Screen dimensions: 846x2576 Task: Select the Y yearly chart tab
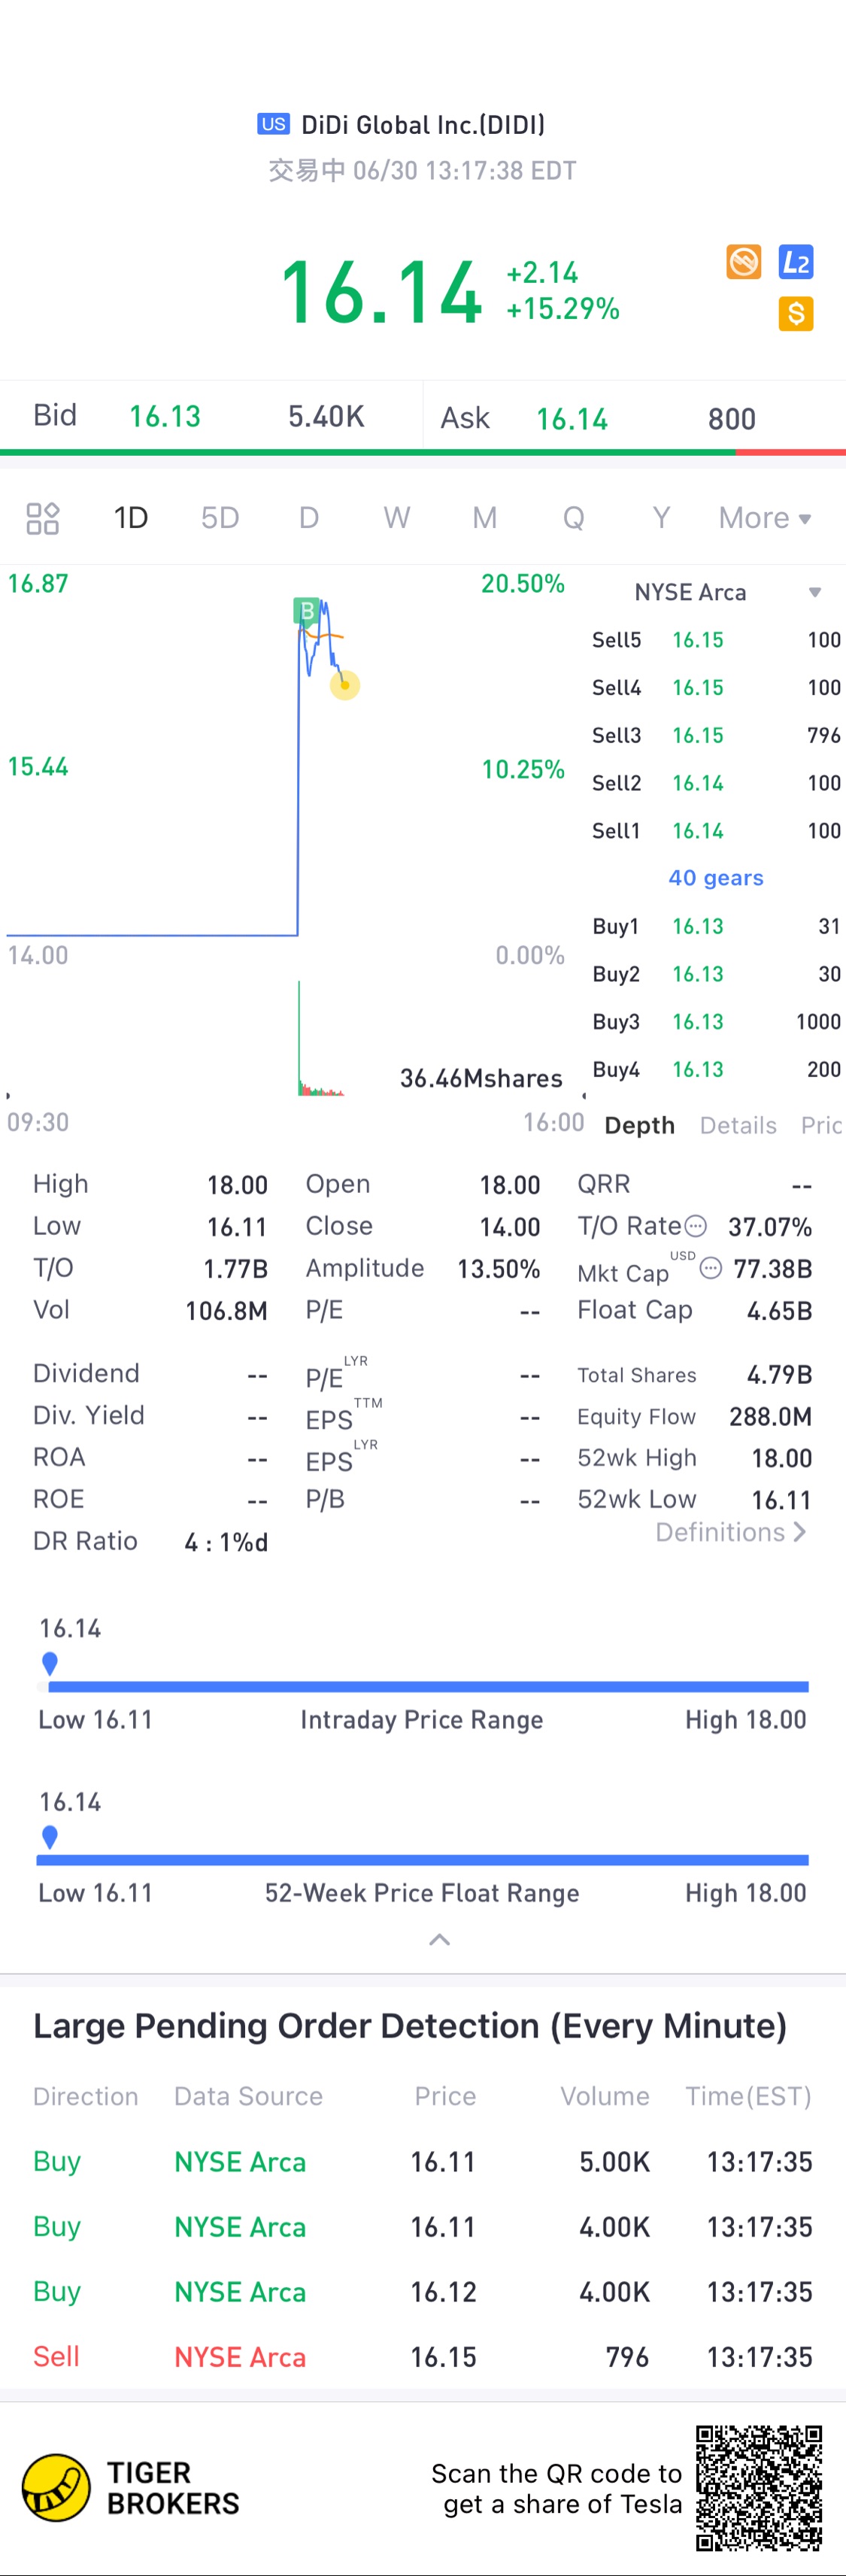[x=660, y=518]
